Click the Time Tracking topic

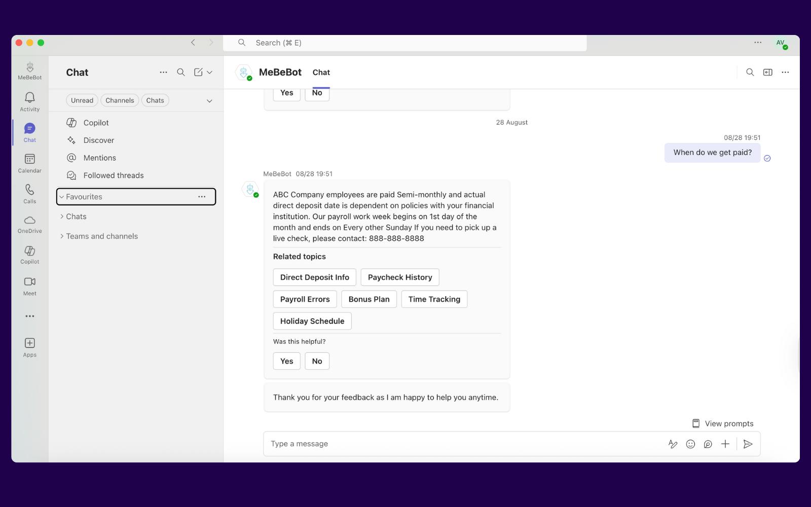click(x=434, y=299)
